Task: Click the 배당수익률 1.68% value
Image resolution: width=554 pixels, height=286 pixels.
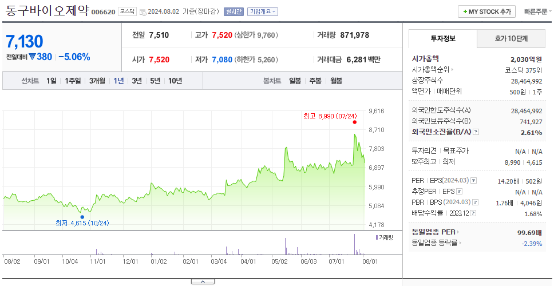Action: pyautogui.click(x=533, y=214)
